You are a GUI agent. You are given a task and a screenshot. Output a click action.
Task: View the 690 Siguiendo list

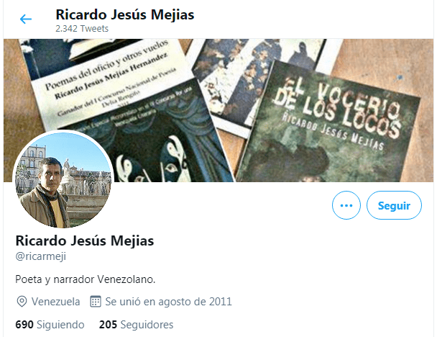(x=50, y=325)
